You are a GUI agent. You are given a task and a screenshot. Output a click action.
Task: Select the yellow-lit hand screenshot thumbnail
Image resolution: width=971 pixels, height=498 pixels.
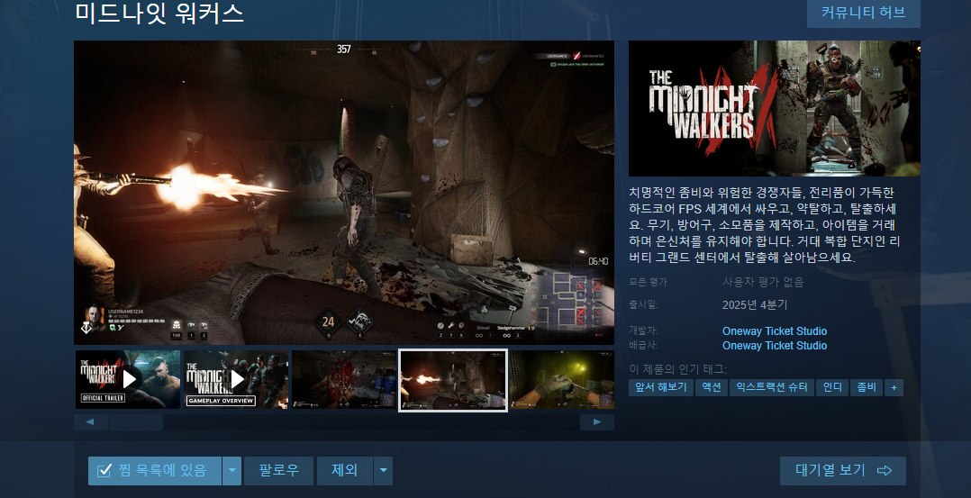point(562,379)
